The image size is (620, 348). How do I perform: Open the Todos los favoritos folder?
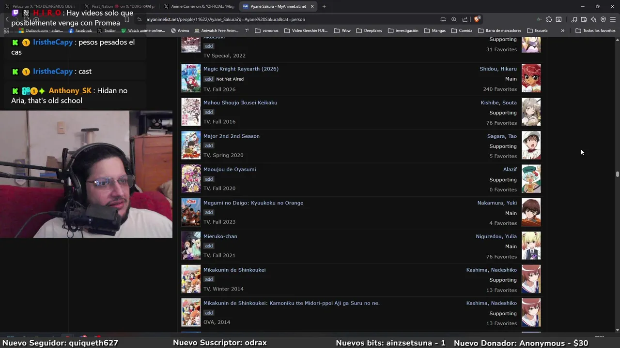tap(595, 30)
